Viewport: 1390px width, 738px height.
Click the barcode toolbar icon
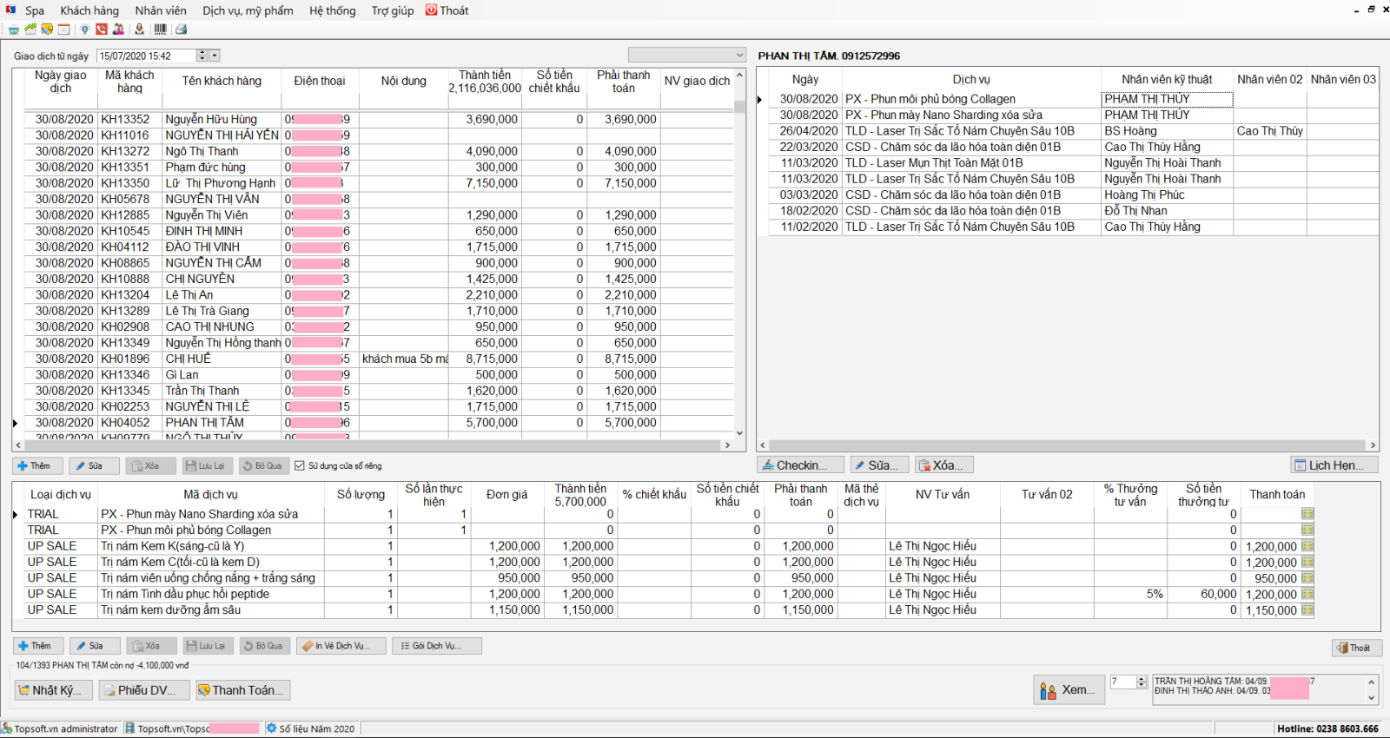pos(160,30)
